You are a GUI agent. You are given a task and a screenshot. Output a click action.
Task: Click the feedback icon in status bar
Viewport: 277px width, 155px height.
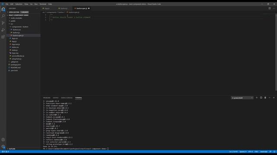pos(270,152)
